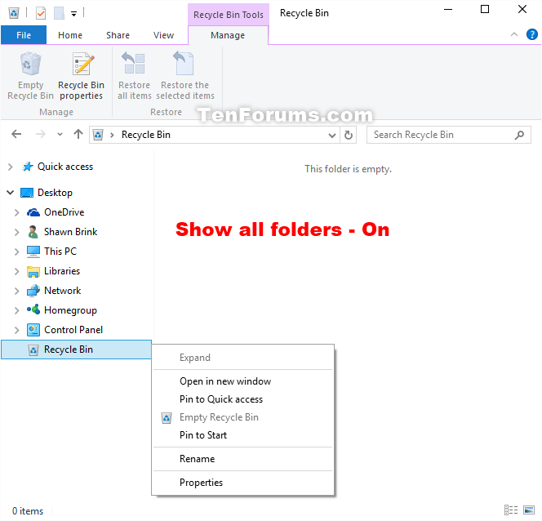Switch to Large icons view in status bar
Viewport: 542px width, 521px height.
point(529,510)
